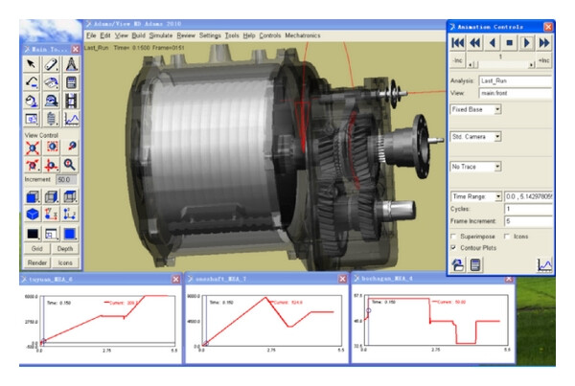Click the Frame Increment field
575x386 pixels.
[x=528, y=221]
